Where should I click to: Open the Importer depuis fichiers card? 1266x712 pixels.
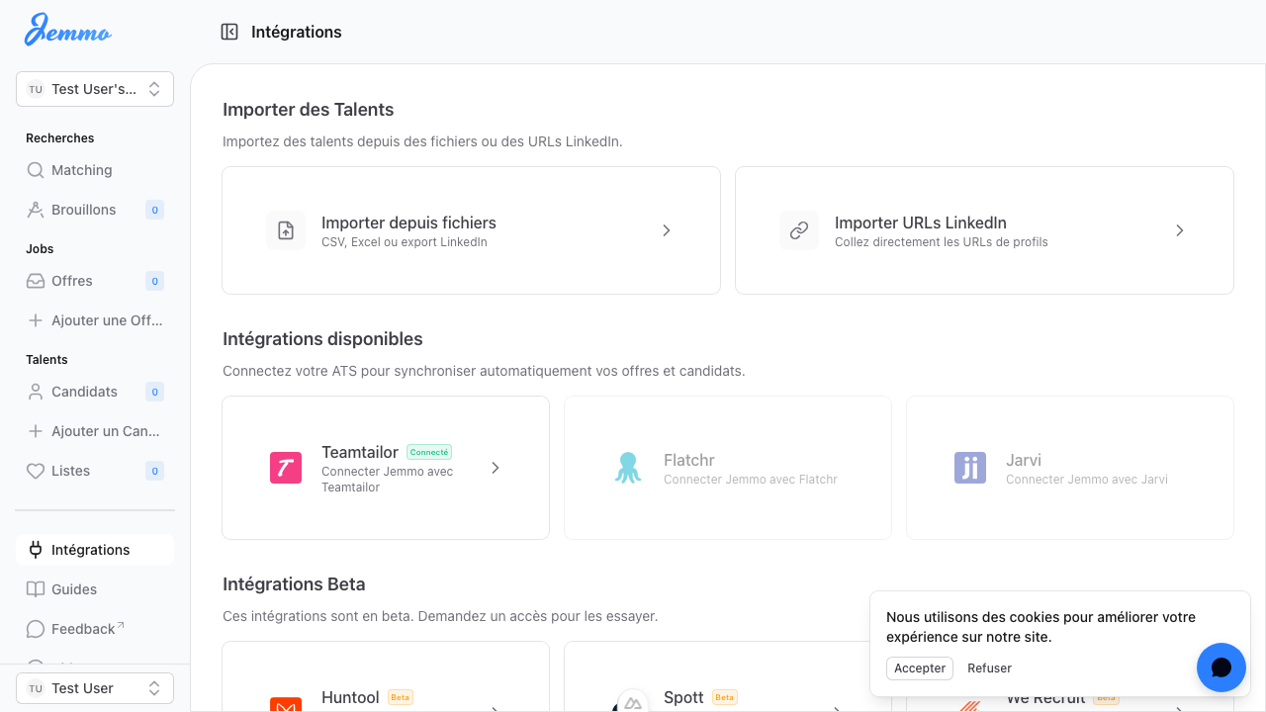tap(471, 229)
